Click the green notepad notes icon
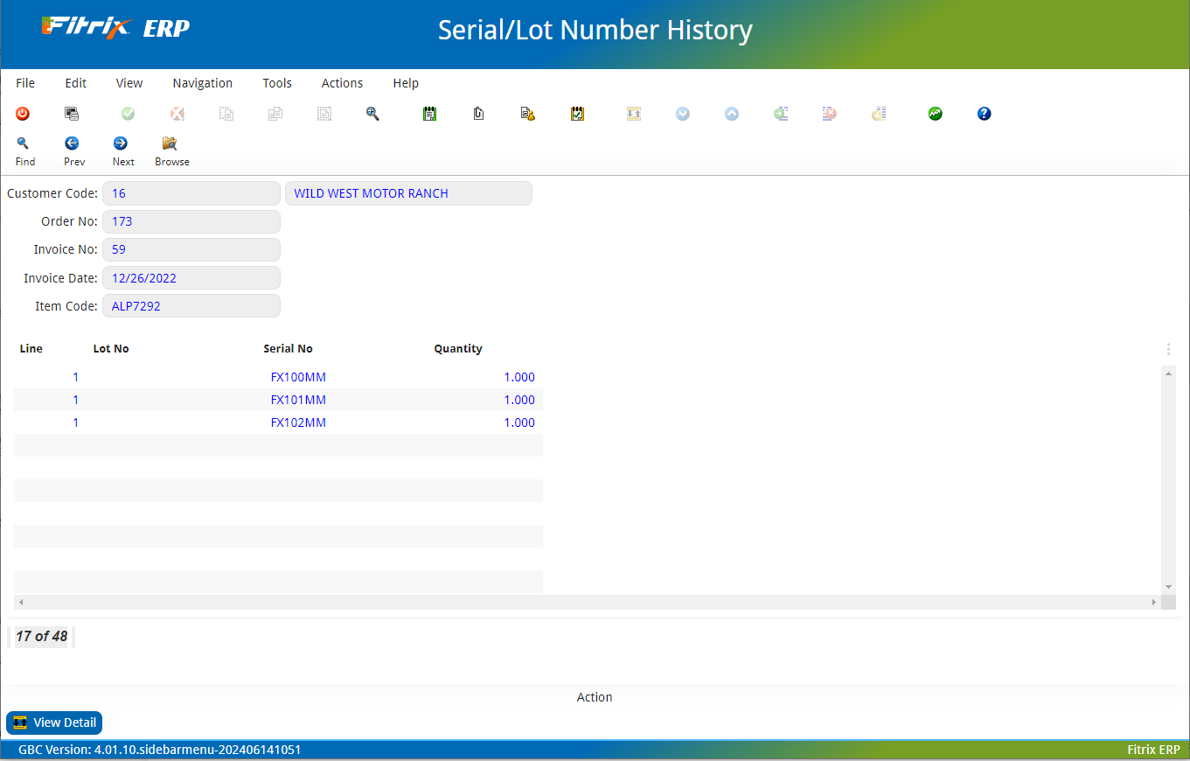Screen dimensions: 1190x761 pyautogui.click(x=429, y=114)
